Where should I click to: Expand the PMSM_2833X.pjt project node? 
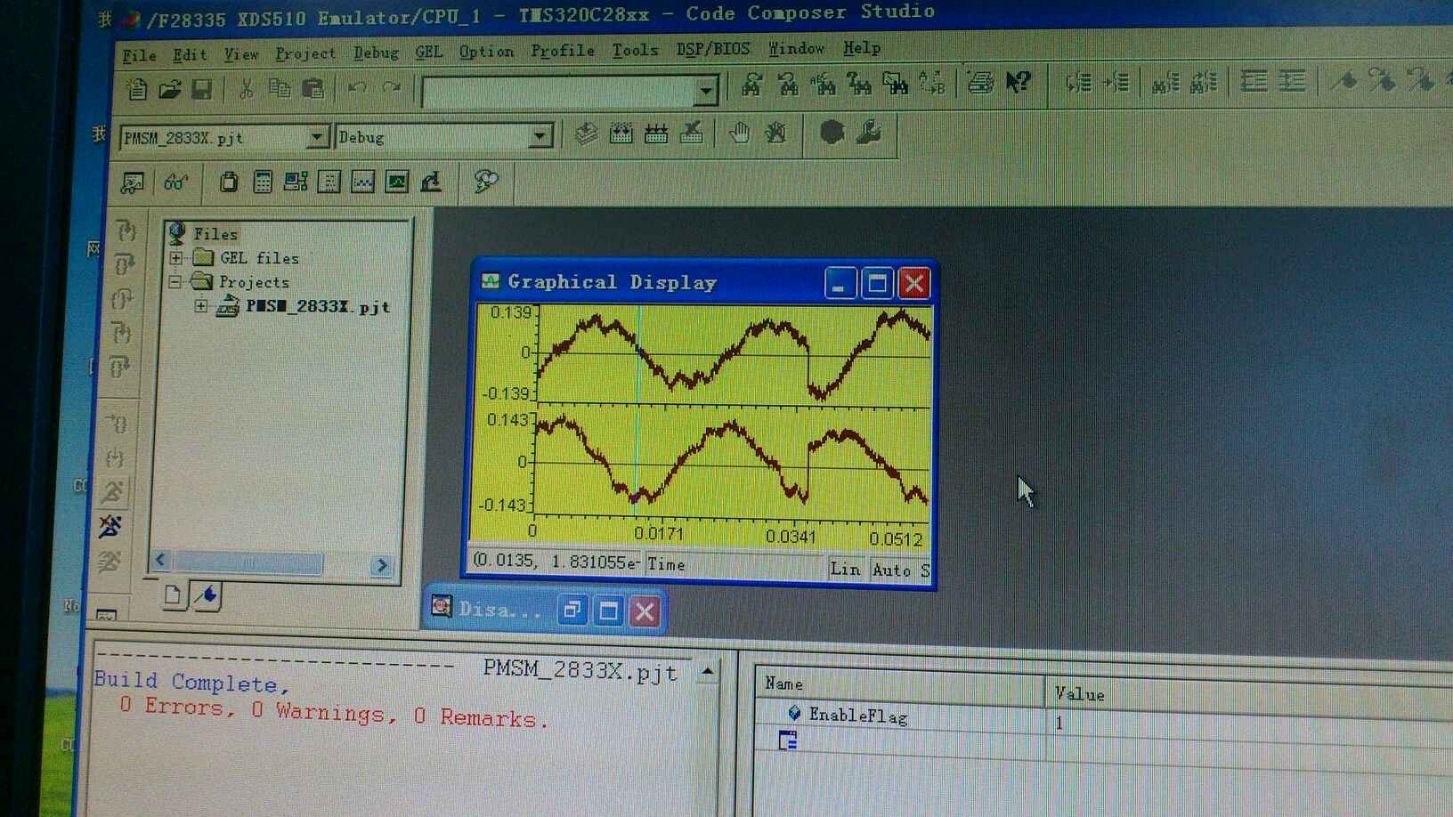[201, 306]
